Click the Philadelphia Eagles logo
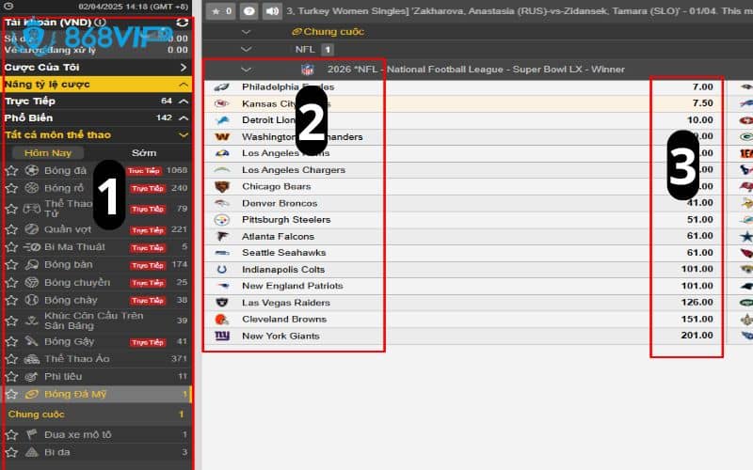Viewport: 753px width, 470px height. coord(221,86)
